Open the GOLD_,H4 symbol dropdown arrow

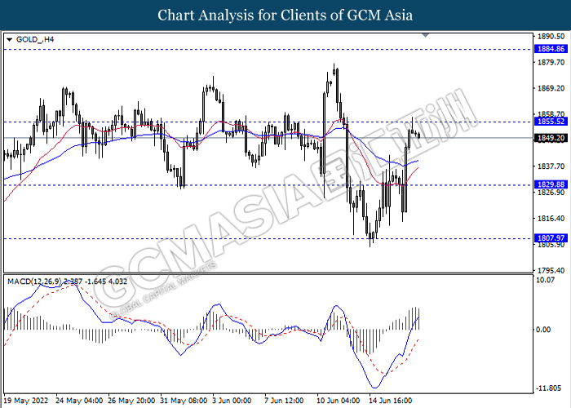[10, 39]
